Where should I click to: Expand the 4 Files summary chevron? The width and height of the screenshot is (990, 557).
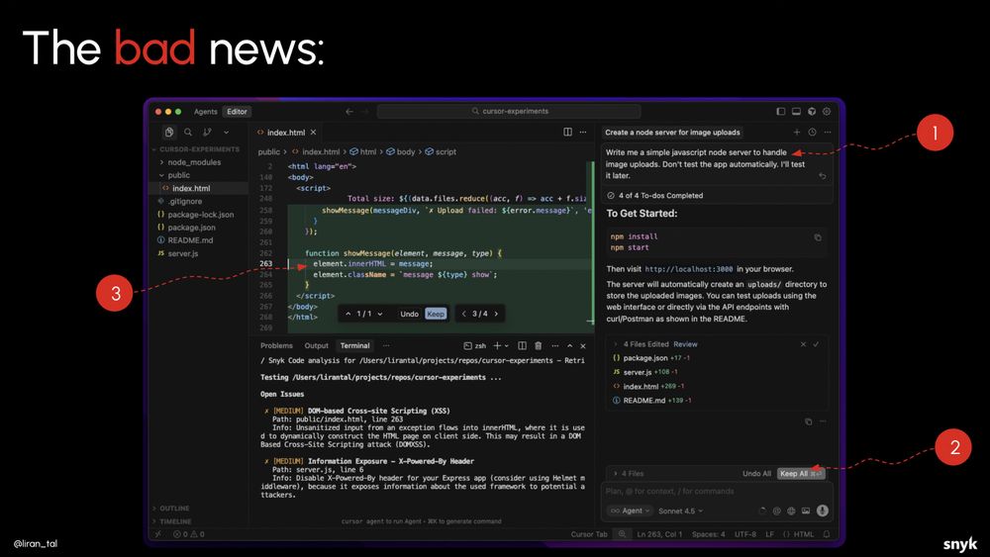[616, 474]
